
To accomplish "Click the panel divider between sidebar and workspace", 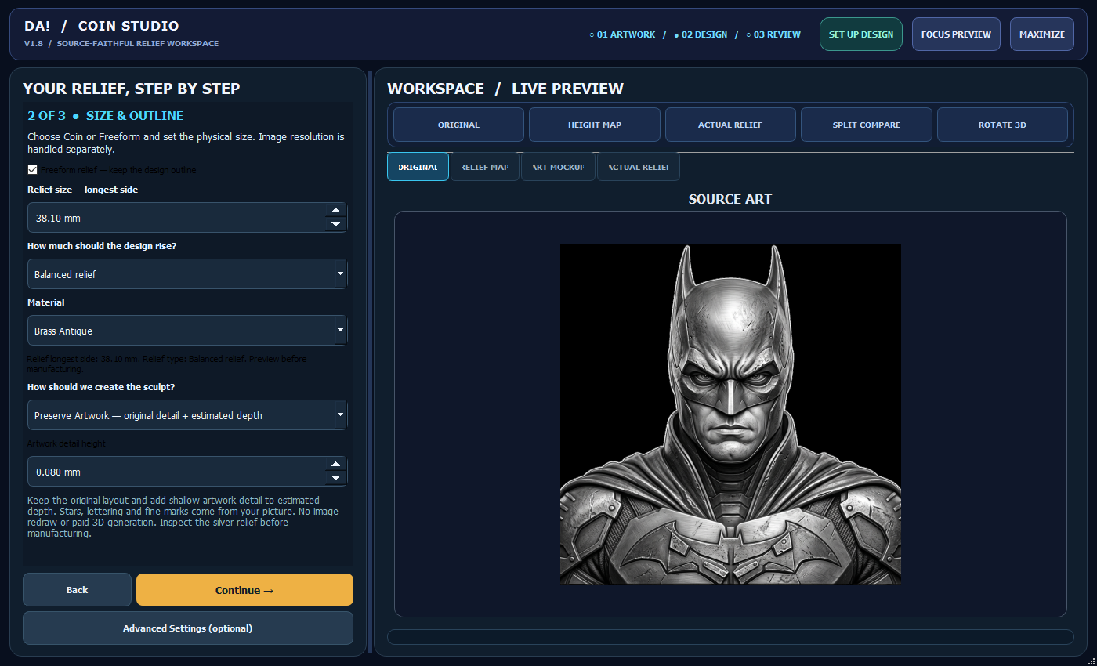I will [x=370, y=363].
